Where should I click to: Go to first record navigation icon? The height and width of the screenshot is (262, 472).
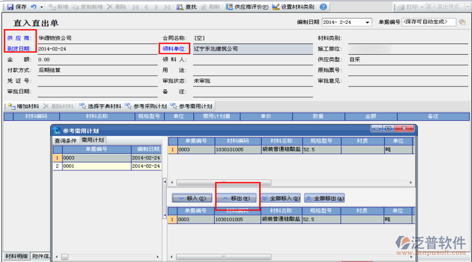tap(136, 7)
